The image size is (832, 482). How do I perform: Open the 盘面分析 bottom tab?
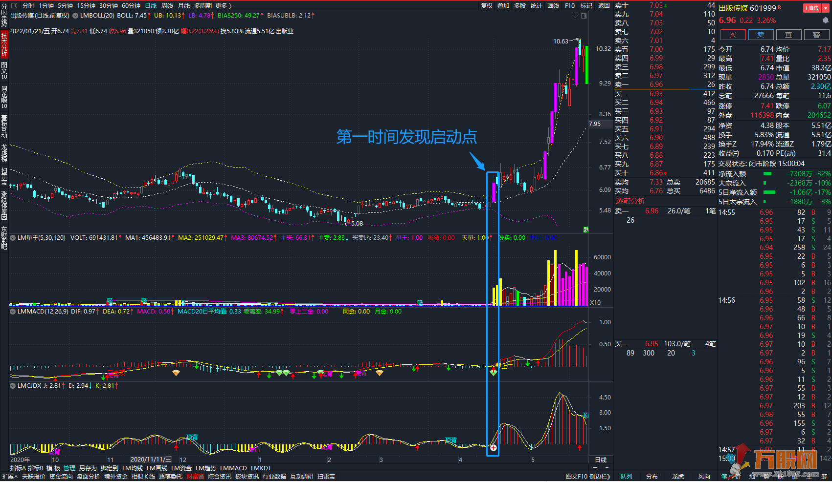click(89, 477)
